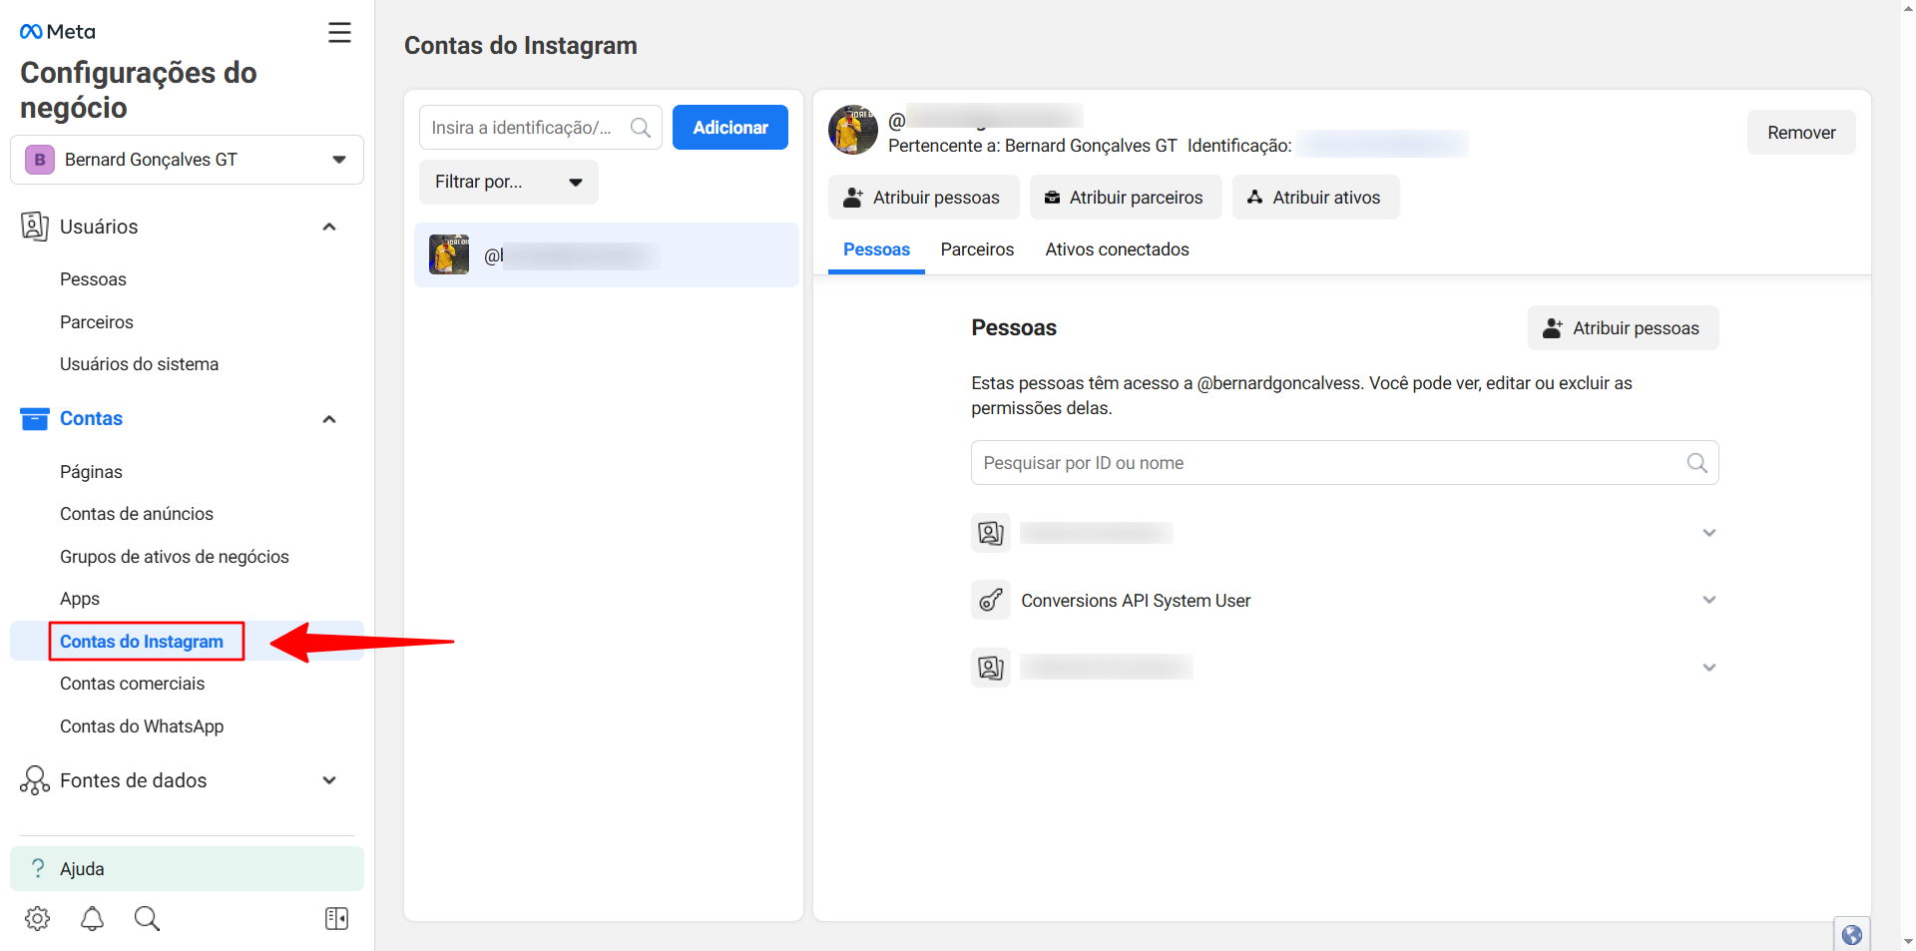This screenshot has width=1916, height=951.
Task: Select the Instagram account thumbnail in list
Action: pyautogui.click(x=449, y=255)
